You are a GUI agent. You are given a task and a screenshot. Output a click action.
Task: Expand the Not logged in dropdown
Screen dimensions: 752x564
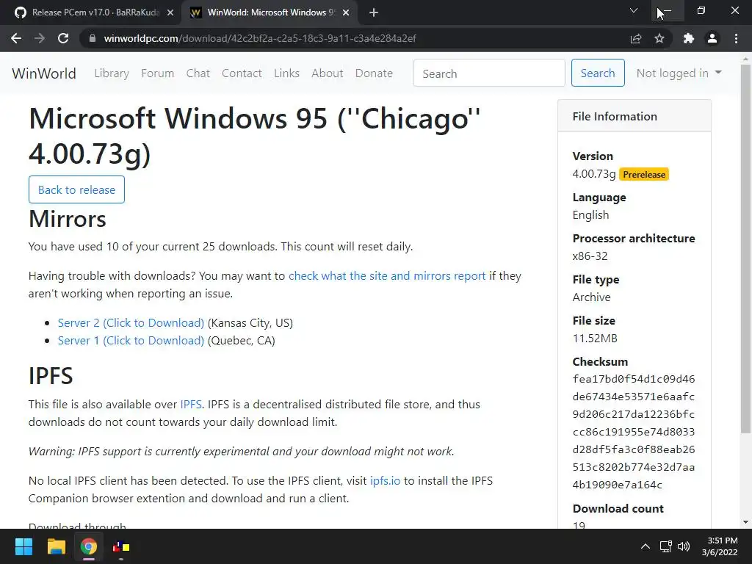point(679,73)
